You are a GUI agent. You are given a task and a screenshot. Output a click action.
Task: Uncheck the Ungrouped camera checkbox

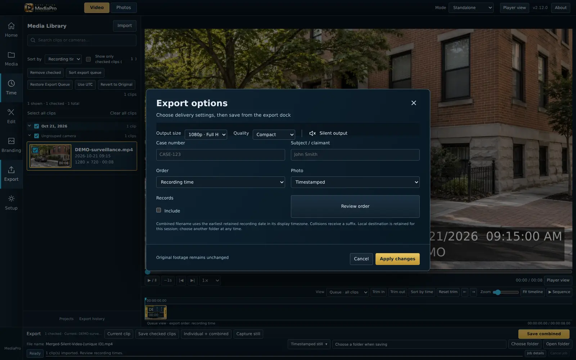click(x=36, y=136)
